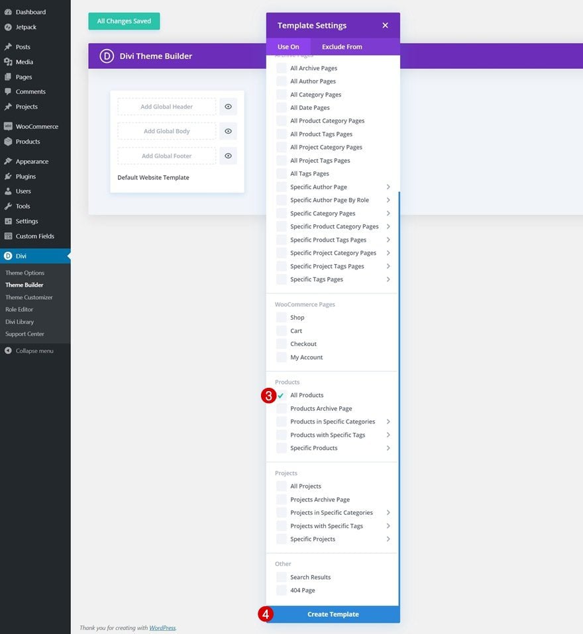Click the Posts pin icon
Image resolution: width=583 pixels, height=634 pixels.
point(8,47)
